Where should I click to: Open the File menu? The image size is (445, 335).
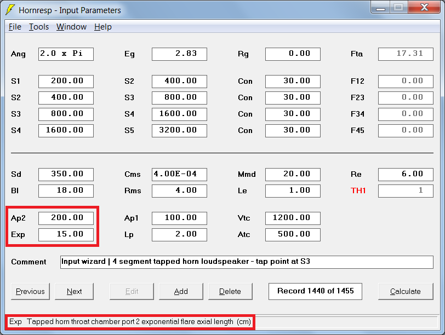15,27
